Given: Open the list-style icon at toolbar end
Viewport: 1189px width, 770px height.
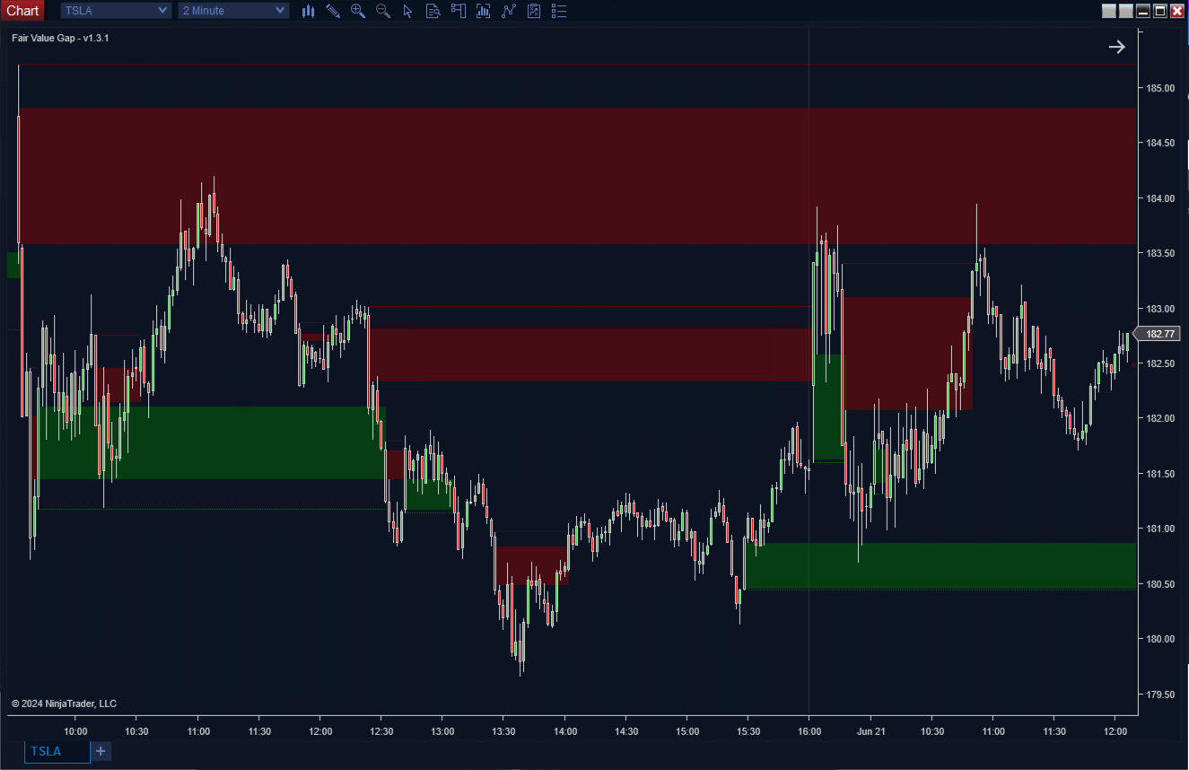Looking at the screenshot, I should (x=559, y=11).
